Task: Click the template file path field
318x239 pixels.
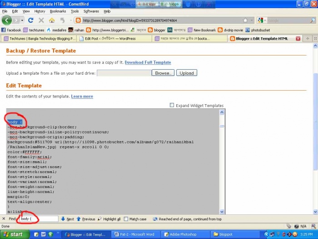Action: (x=124, y=73)
